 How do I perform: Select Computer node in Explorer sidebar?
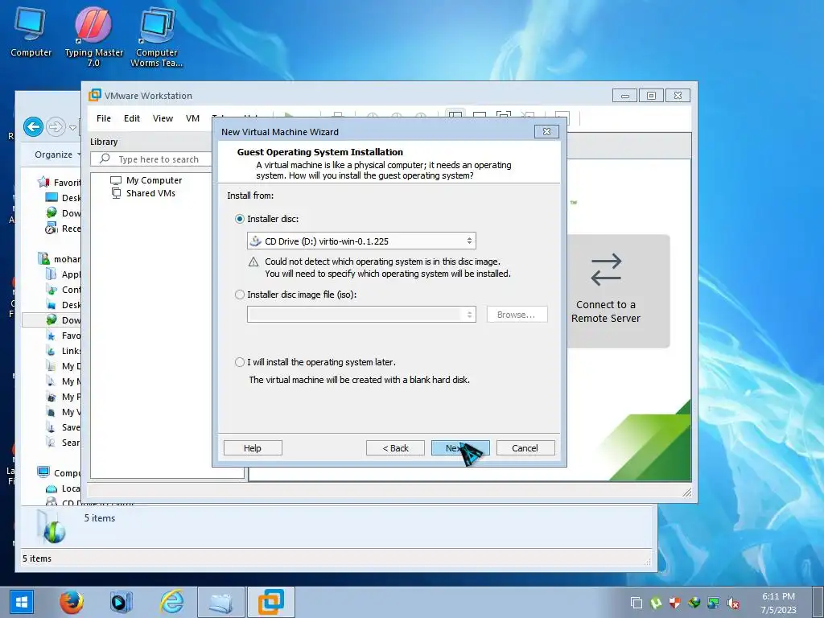(59, 473)
